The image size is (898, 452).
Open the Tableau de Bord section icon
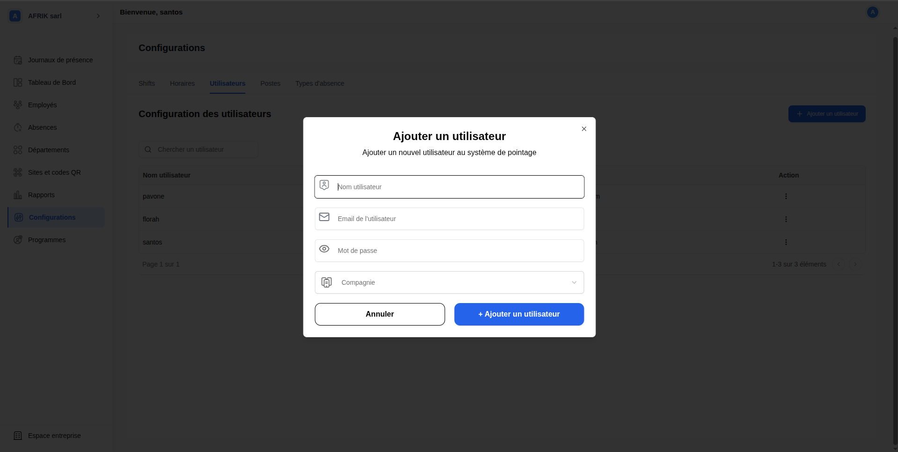(17, 82)
